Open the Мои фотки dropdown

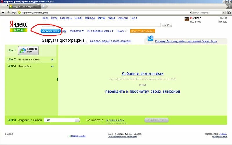(x=83, y=31)
